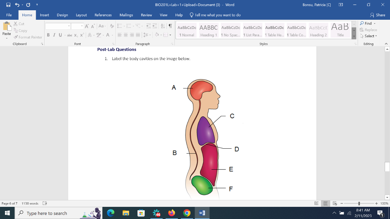Click the vertical scrollbar thumb
Image resolution: width=390 pixels, height=219 pixels.
387,167
